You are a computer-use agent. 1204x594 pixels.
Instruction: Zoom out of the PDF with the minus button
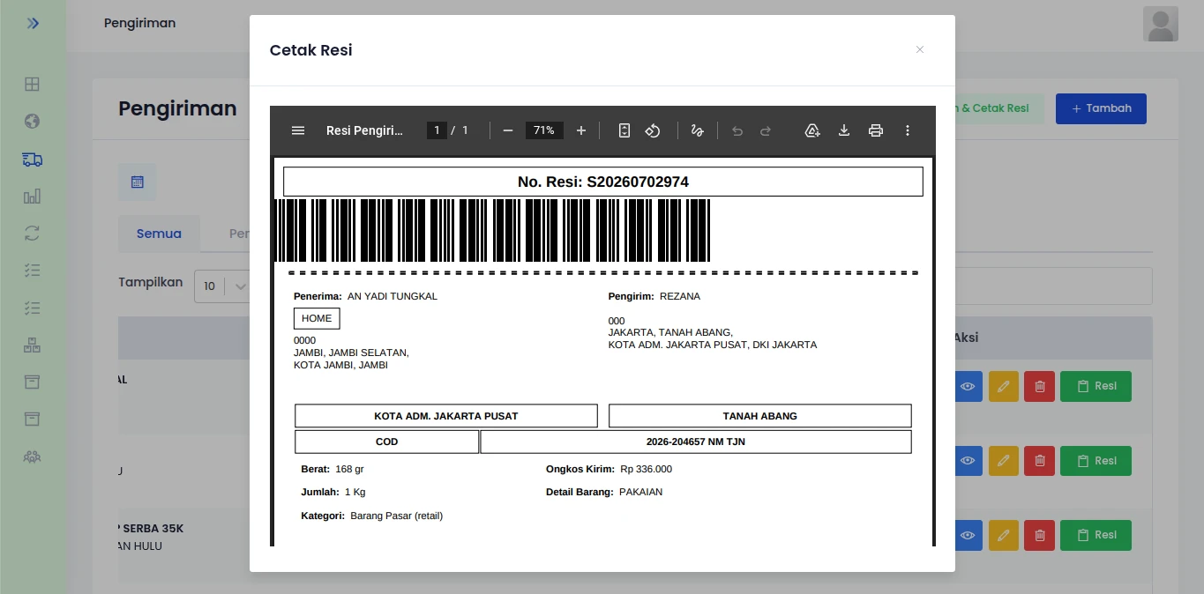[508, 130]
